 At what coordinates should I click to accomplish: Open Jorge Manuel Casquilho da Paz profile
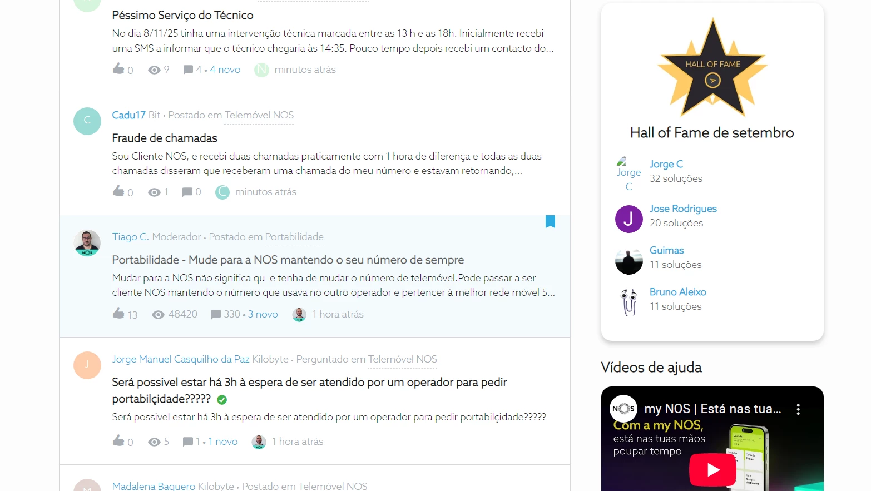tap(181, 359)
